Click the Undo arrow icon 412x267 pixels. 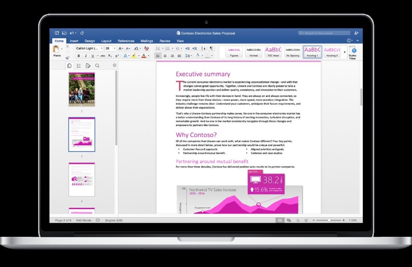click(x=72, y=33)
